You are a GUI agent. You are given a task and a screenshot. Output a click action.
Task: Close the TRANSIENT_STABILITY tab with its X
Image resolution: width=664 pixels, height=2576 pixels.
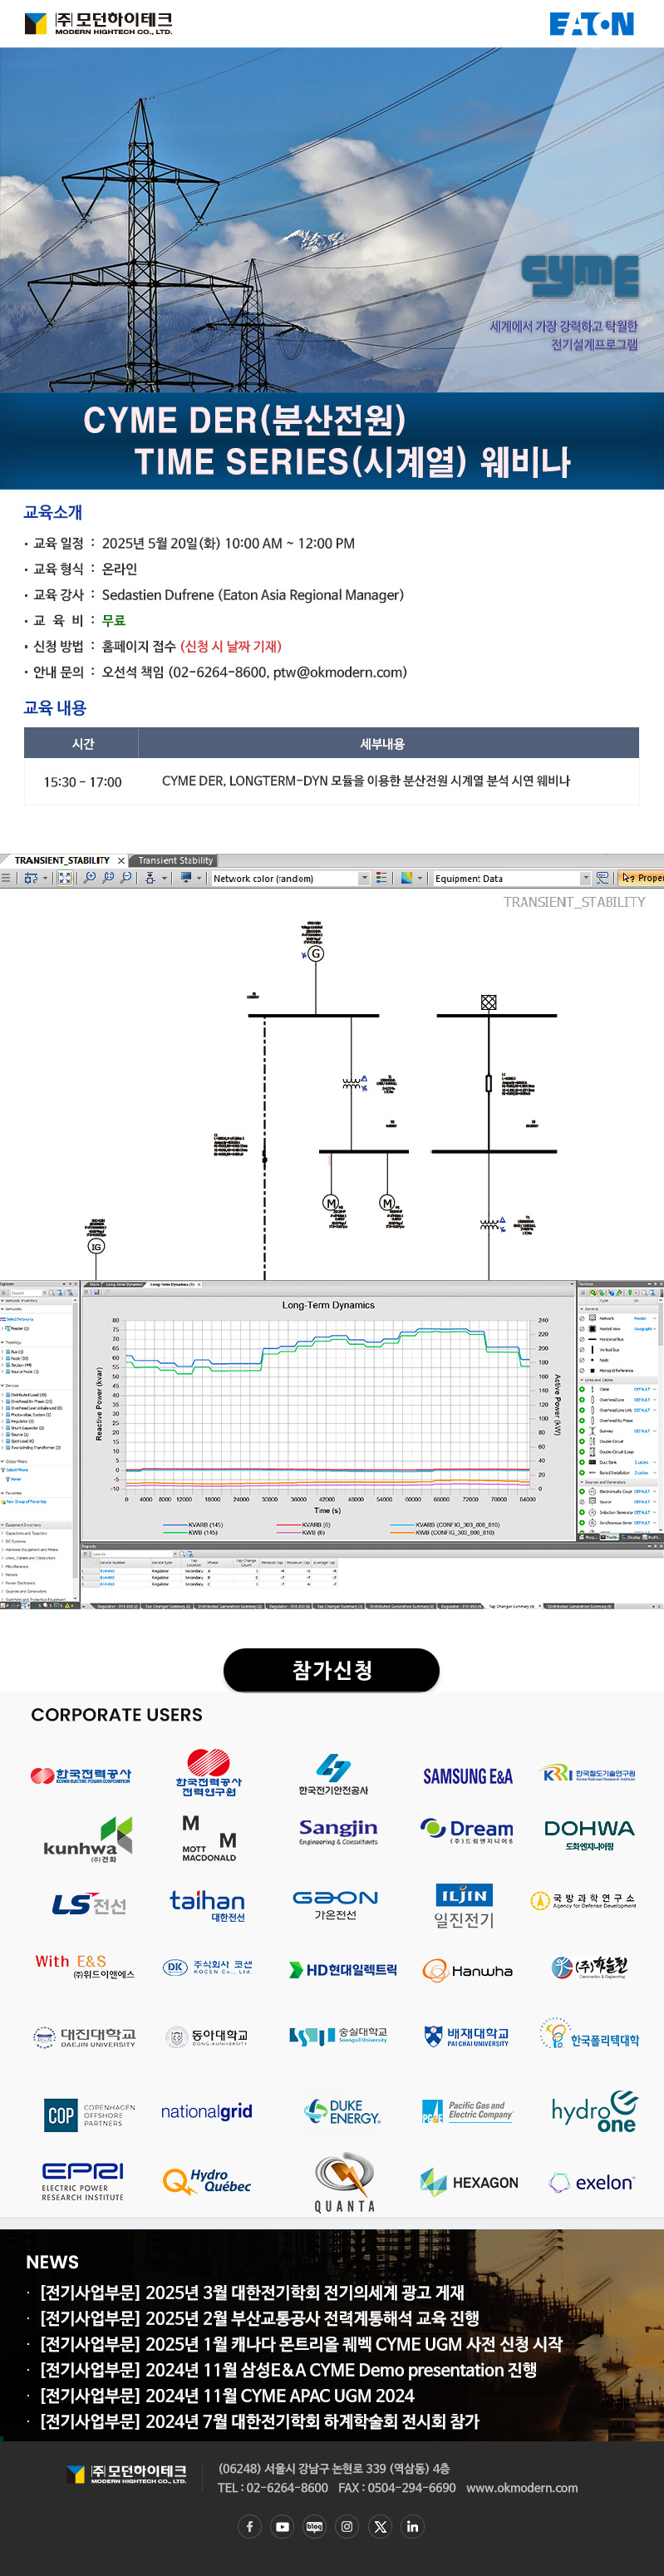(x=121, y=860)
